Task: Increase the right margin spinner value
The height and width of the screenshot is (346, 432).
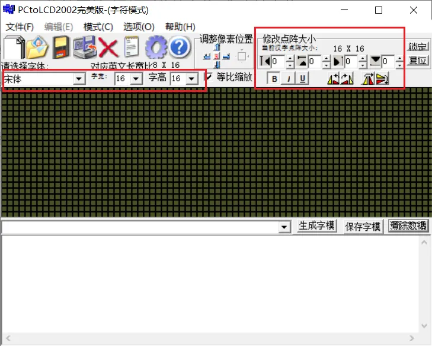Action: pyautogui.click(x=363, y=58)
